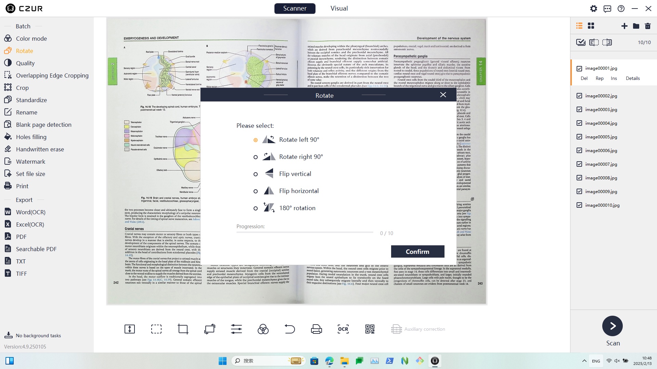The height and width of the screenshot is (369, 657).
Task: Select Rotate right 90° option
Action: 255,156
